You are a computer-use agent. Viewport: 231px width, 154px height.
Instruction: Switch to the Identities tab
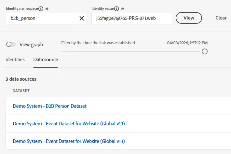coord(15,60)
